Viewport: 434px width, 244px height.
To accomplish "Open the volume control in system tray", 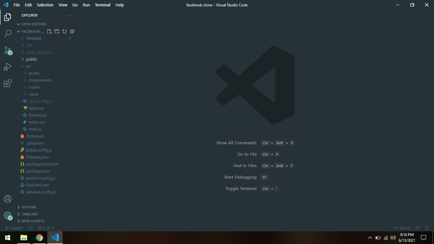I will tap(393, 238).
